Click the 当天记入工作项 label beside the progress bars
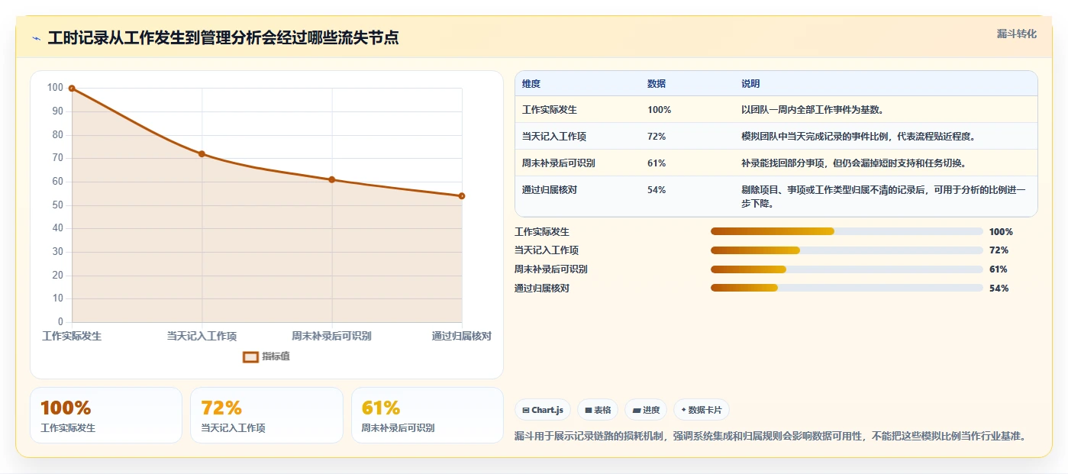The width and height of the screenshot is (1068, 474). click(547, 250)
